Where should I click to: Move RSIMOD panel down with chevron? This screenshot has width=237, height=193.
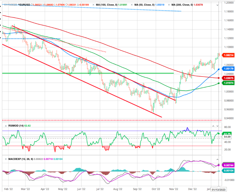click(x=217, y=126)
